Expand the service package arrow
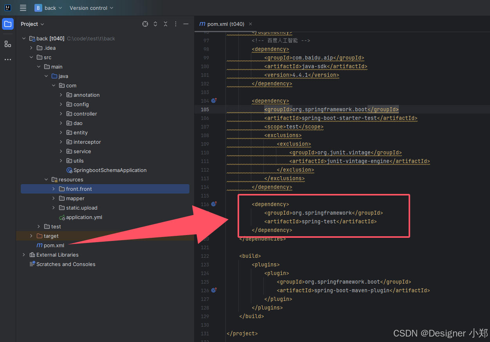The width and height of the screenshot is (490, 342). tap(61, 151)
